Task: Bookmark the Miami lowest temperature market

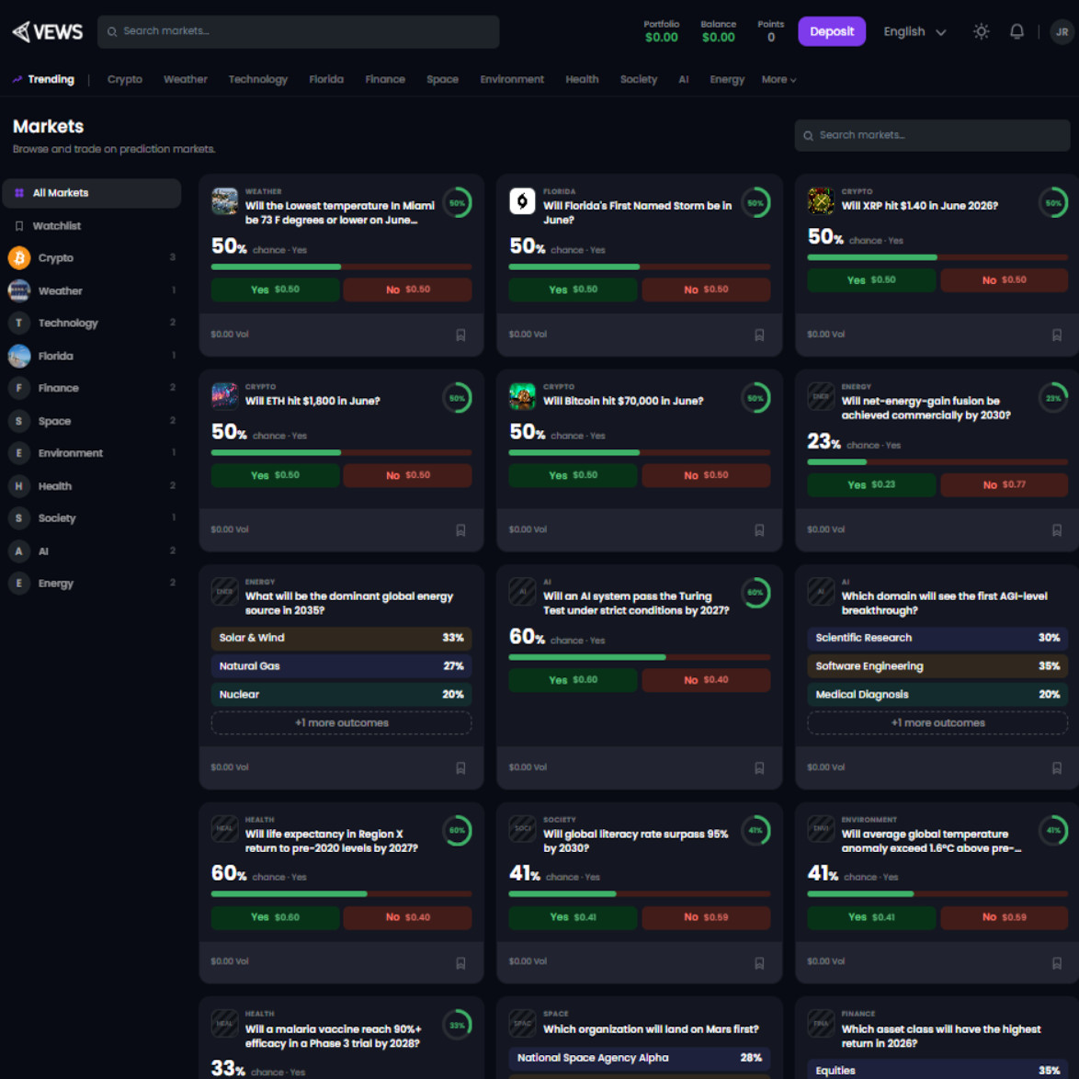Action: coord(460,335)
